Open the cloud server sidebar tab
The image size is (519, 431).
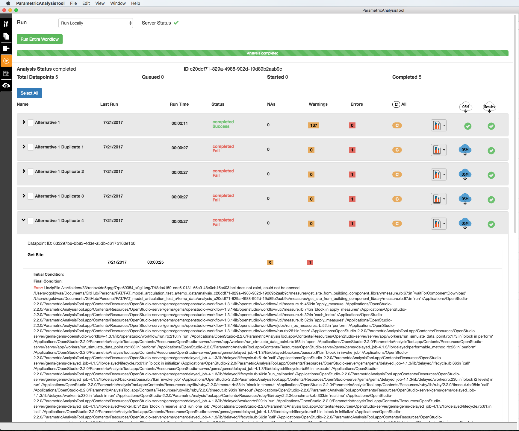6,86
